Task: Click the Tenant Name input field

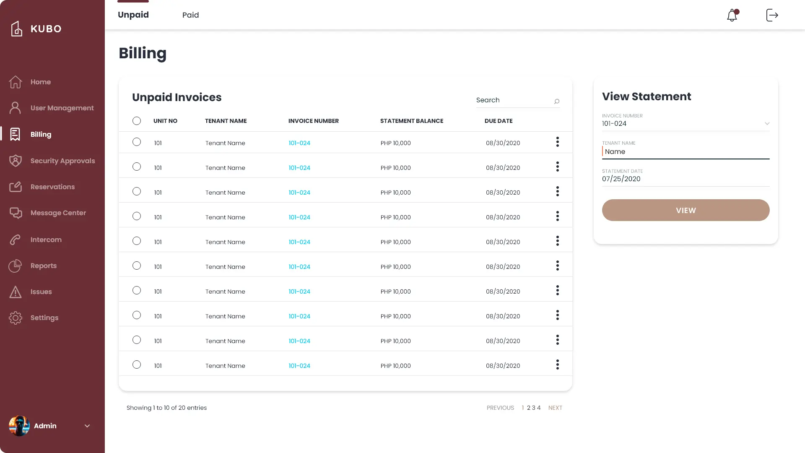Action: [x=685, y=152]
